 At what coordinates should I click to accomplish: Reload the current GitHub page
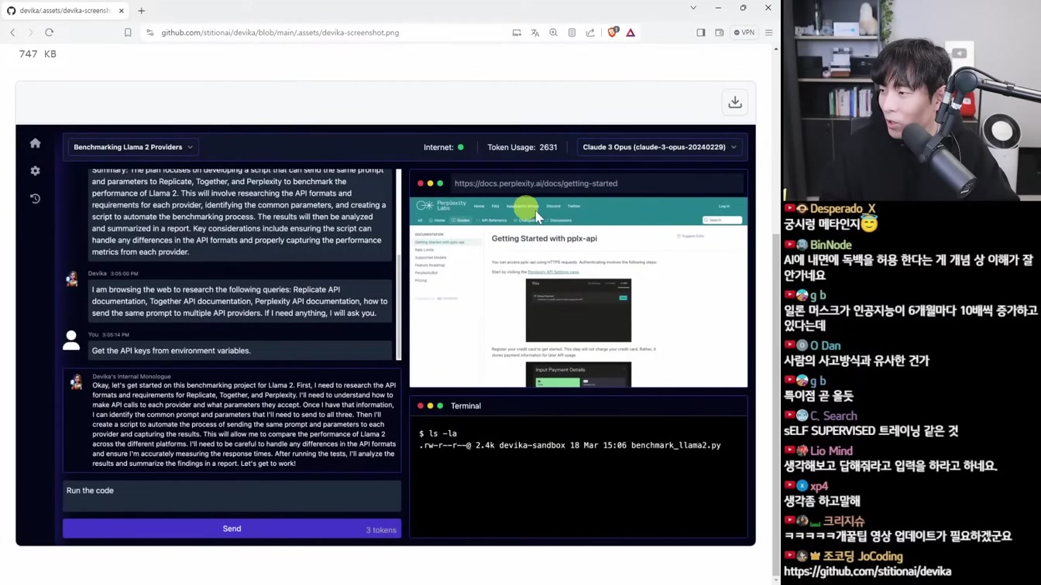[x=49, y=32]
